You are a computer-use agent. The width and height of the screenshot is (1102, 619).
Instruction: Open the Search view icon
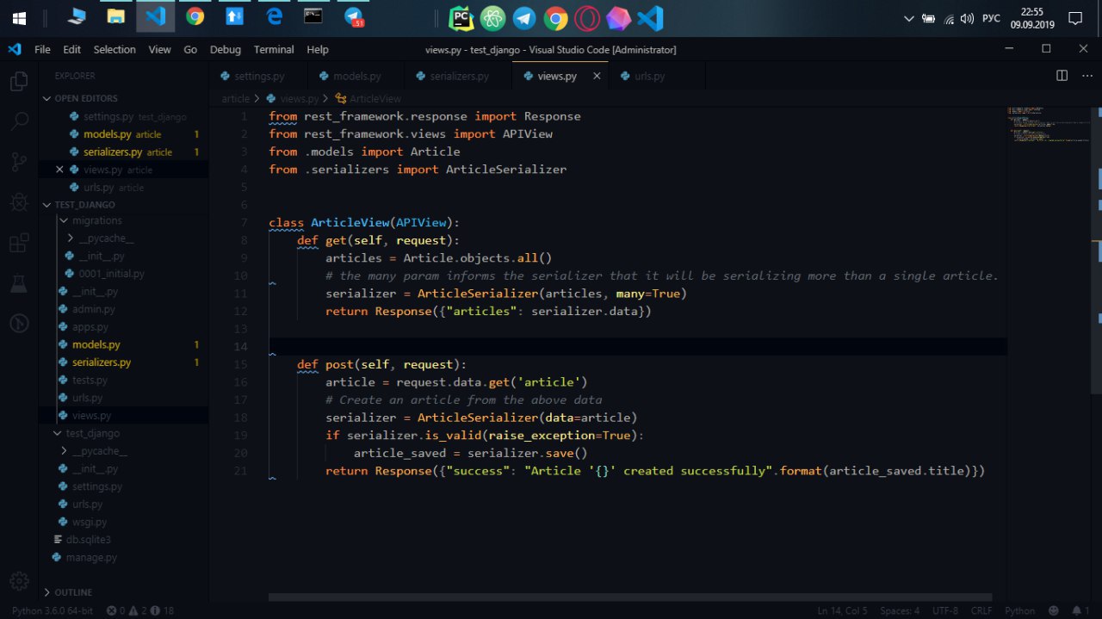[x=18, y=121]
